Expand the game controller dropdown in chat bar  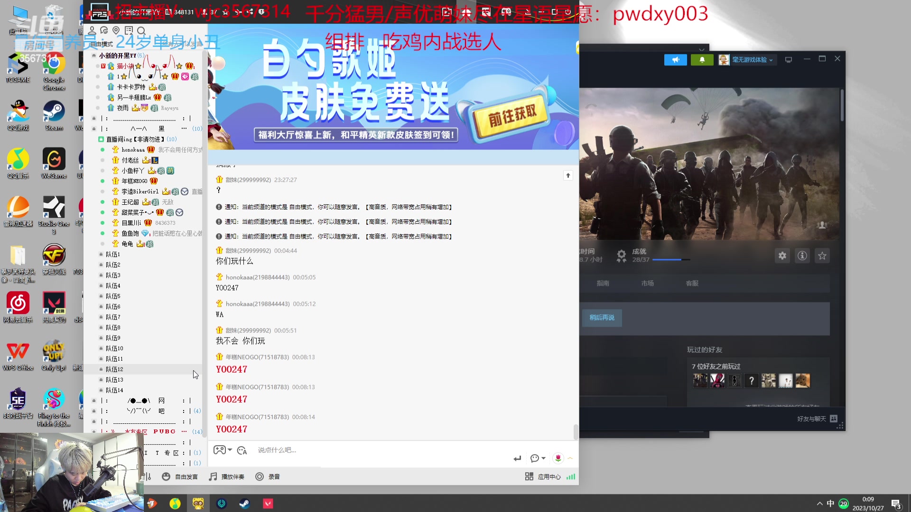pyautogui.click(x=230, y=450)
